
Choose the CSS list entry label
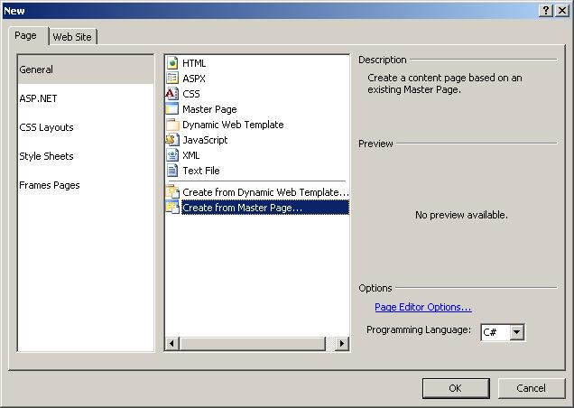(191, 94)
